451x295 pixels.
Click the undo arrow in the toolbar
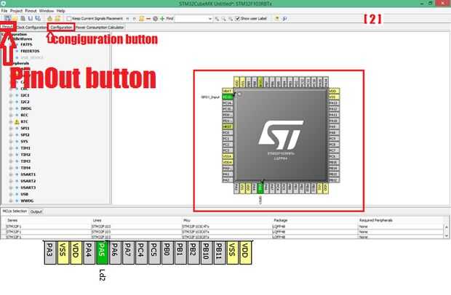[127, 18]
